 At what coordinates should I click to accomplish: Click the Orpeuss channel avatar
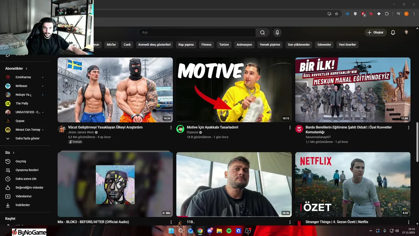[x=180, y=129]
